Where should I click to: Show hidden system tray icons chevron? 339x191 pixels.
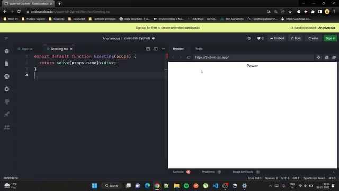pyautogui.click(x=270, y=186)
